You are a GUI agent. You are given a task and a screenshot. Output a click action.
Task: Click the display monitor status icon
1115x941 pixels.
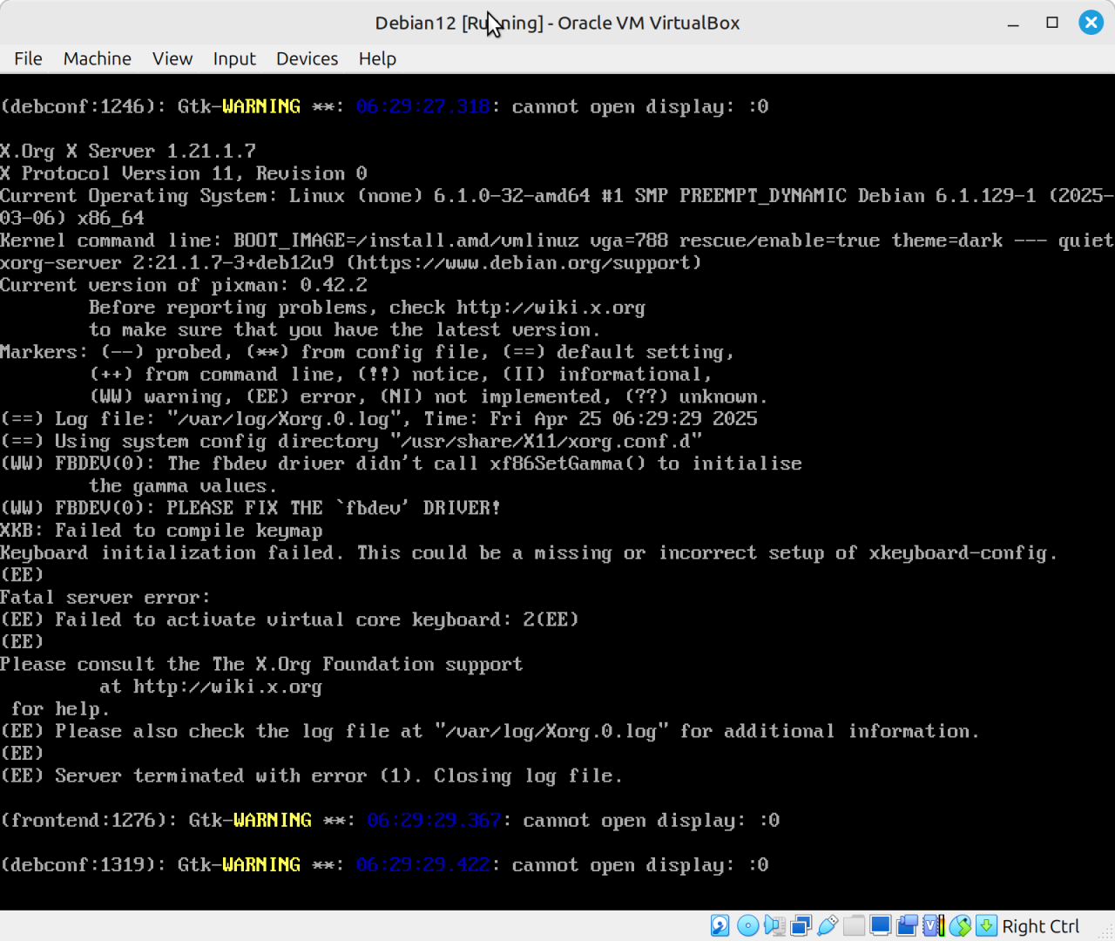881,925
